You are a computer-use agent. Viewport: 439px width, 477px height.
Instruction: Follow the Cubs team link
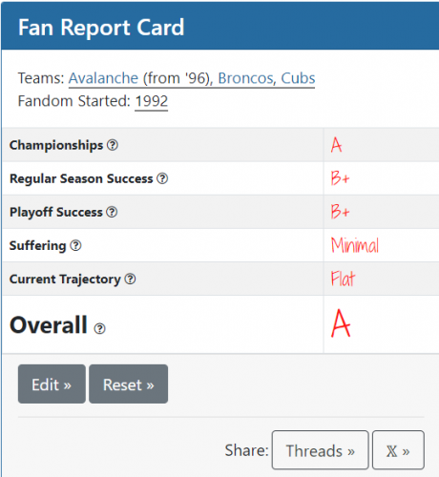pos(298,78)
